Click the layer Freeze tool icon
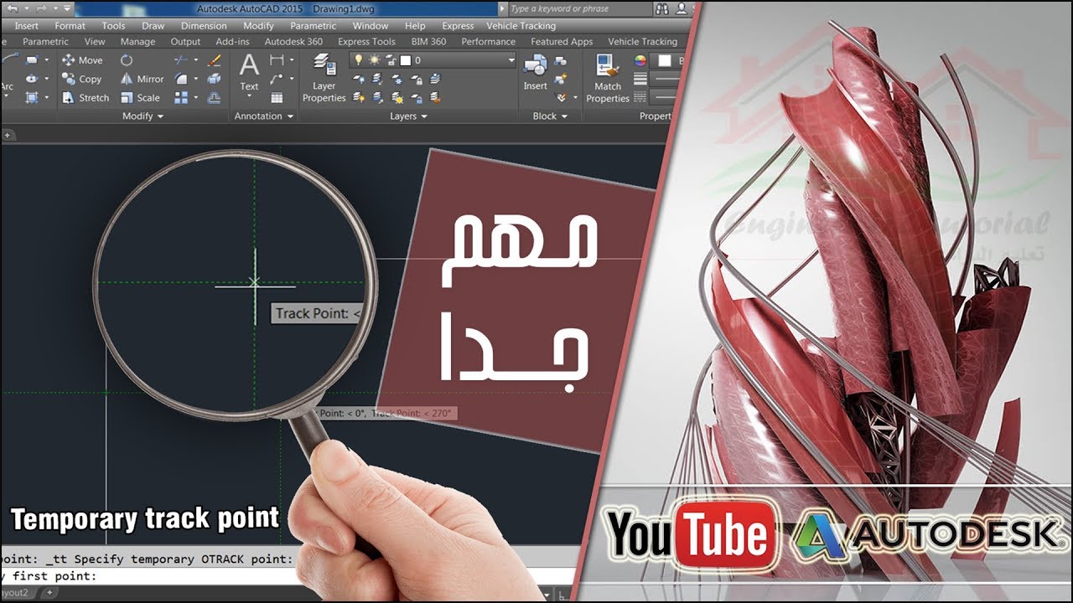 [397, 79]
